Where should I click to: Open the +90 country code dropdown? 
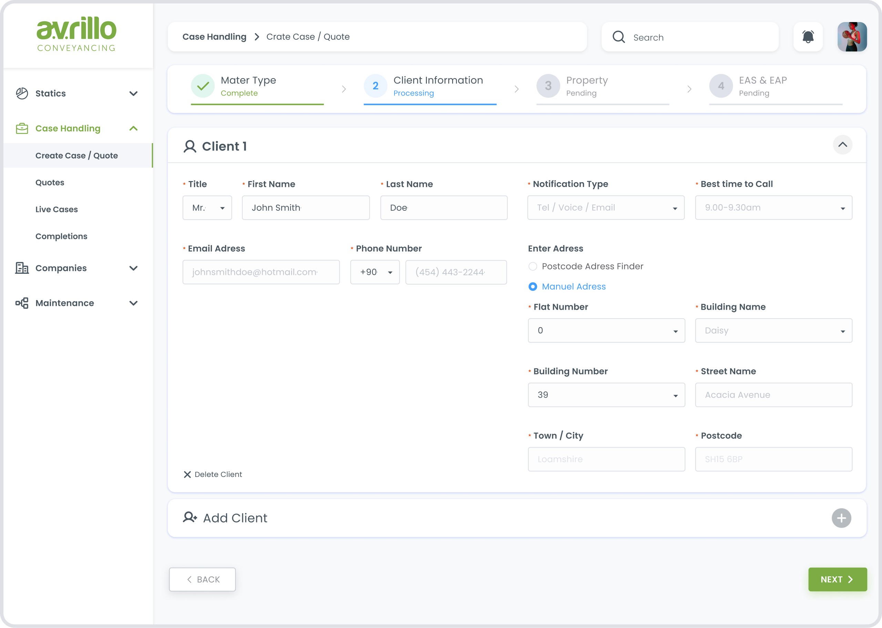375,272
